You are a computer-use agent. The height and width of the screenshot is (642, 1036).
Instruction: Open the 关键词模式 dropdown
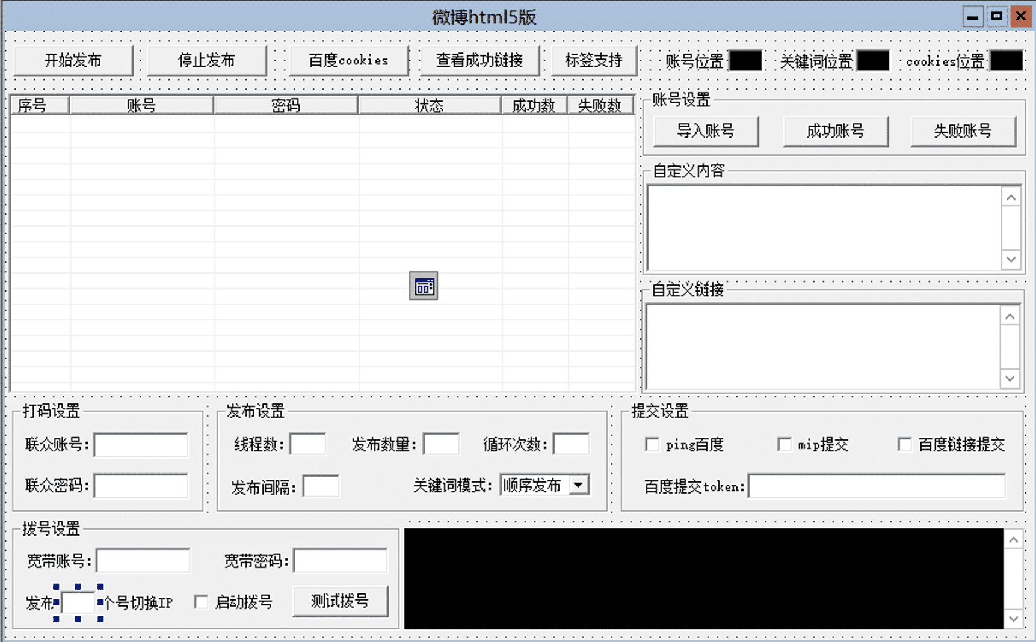pyautogui.click(x=579, y=485)
